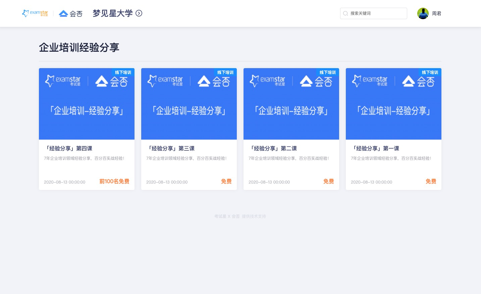Viewport: 481px width, 294px height.
Task: Click the 会否 logo in header
Action: pos(70,13)
